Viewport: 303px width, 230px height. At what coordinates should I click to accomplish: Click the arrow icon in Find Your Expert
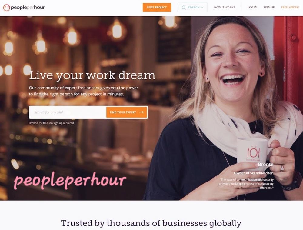tap(142, 112)
